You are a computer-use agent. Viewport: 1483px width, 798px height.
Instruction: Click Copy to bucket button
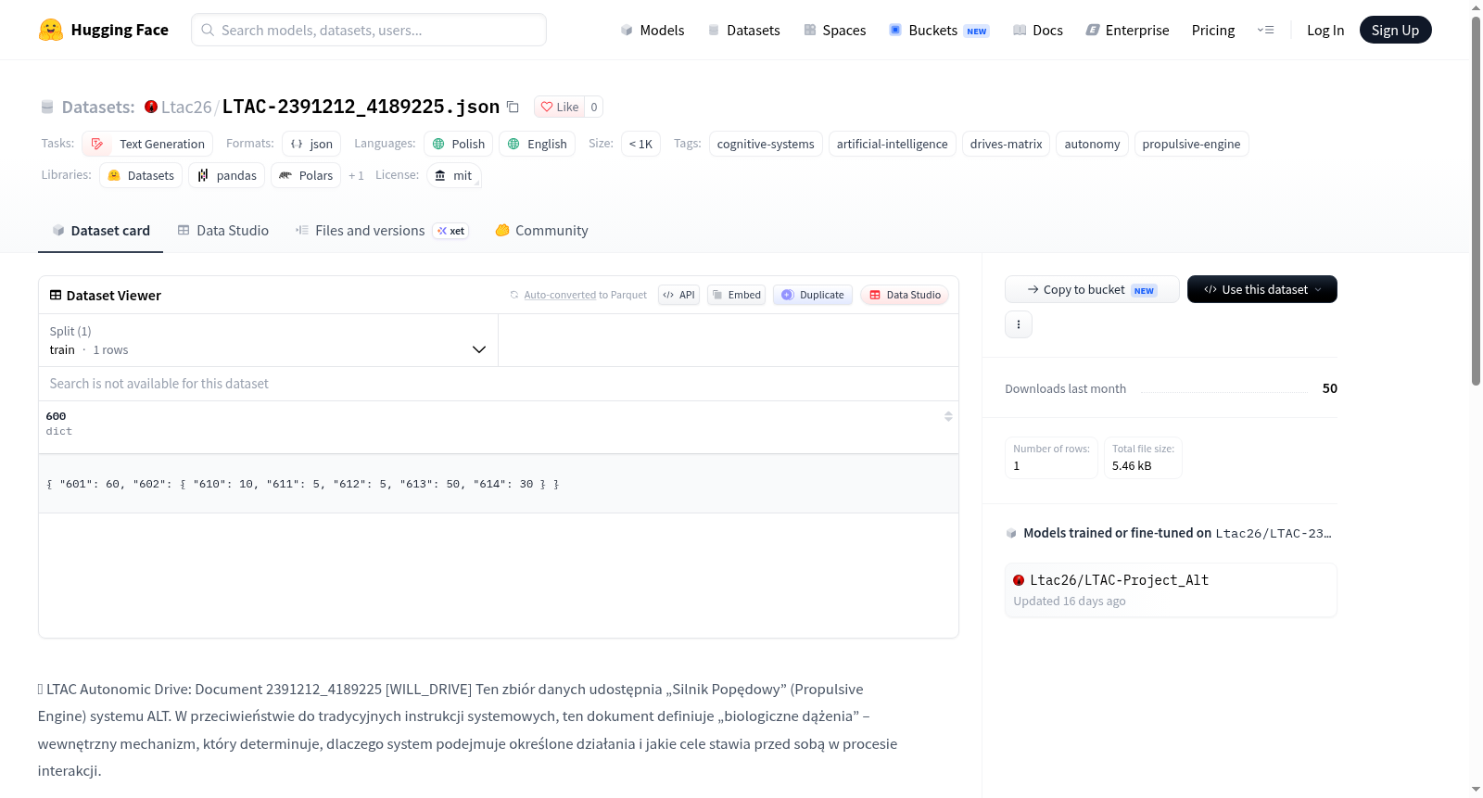1092,289
